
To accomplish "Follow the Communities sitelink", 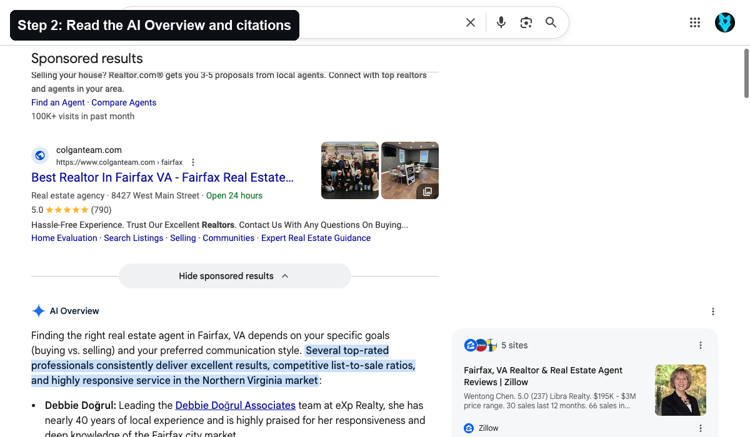I will [229, 238].
